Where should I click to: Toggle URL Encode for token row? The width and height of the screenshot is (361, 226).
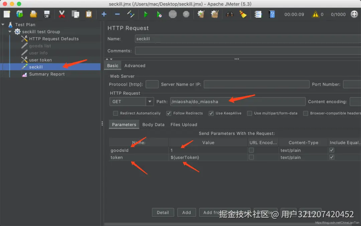tap(251, 157)
